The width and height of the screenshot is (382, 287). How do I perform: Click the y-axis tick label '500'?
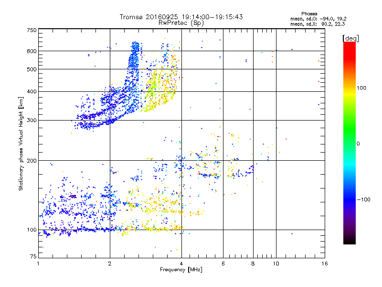pyautogui.click(x=32, y=69)
